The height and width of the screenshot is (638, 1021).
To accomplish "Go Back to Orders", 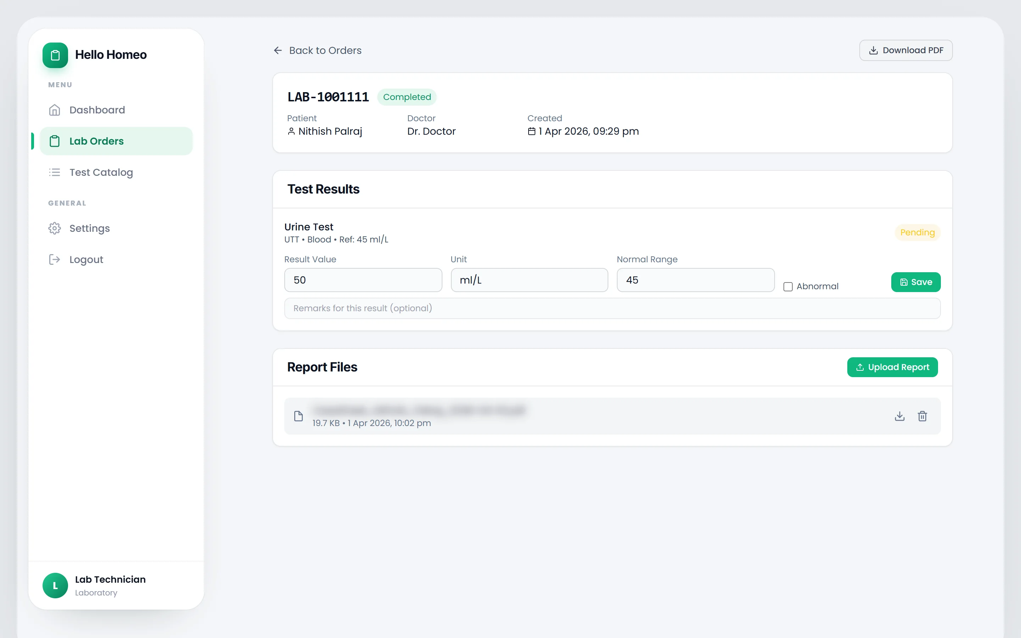I will (x=318, y=50).
